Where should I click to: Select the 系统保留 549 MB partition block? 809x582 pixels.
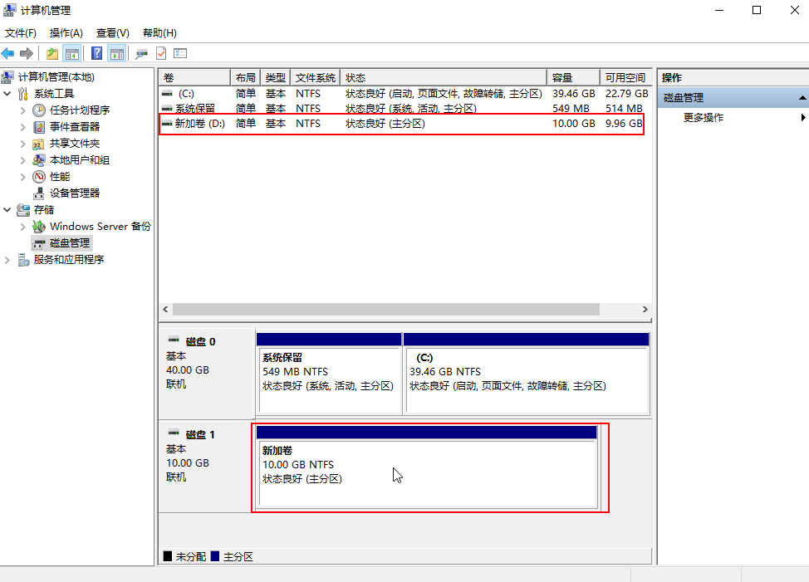[329, 374]
